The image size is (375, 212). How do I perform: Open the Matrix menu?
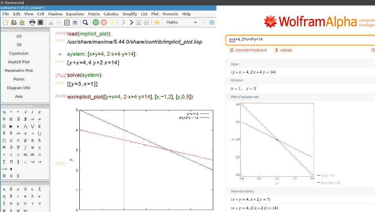point(94,14)
